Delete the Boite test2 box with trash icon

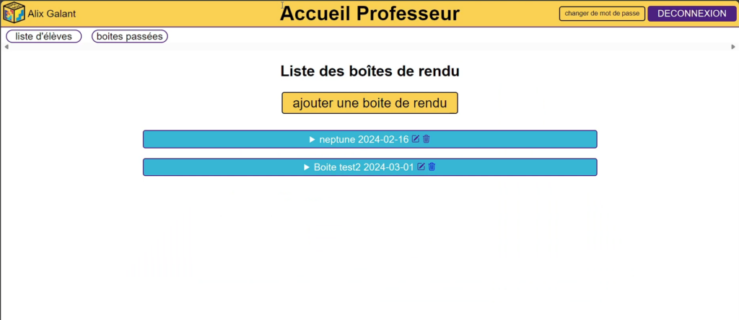pyautogui.click(x=432, y=166)
